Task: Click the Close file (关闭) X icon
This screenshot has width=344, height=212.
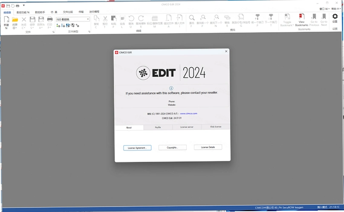Action: [24, 20]
